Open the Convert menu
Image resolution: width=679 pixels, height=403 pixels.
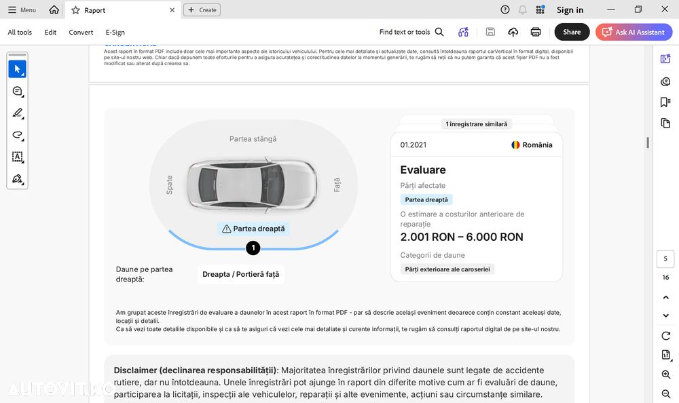pos(81,32)
